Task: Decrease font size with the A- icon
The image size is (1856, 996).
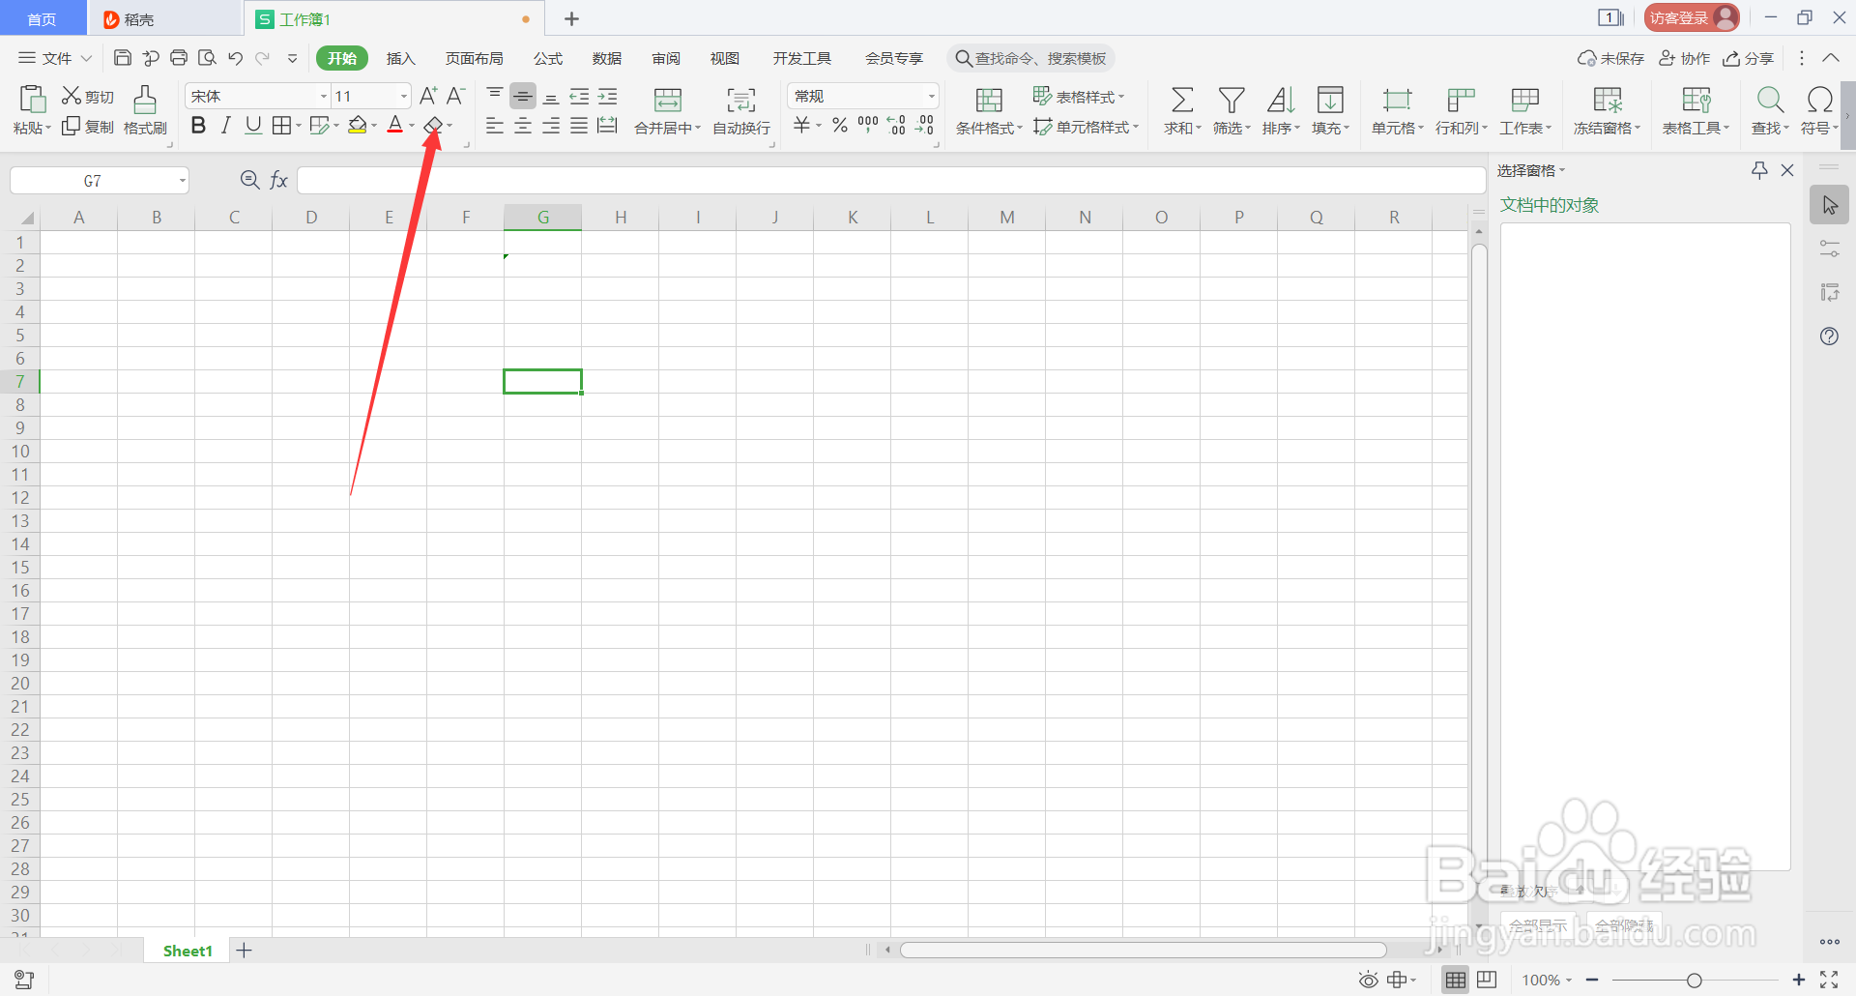Action: coord(456,96)
